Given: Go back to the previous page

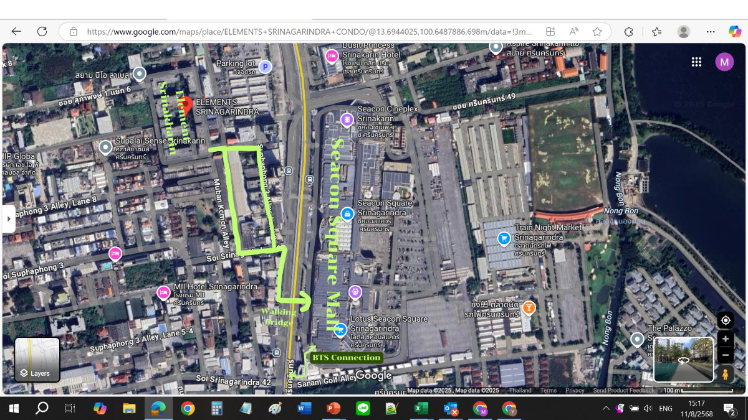Looking at the screenshot, I should (16, 31).
